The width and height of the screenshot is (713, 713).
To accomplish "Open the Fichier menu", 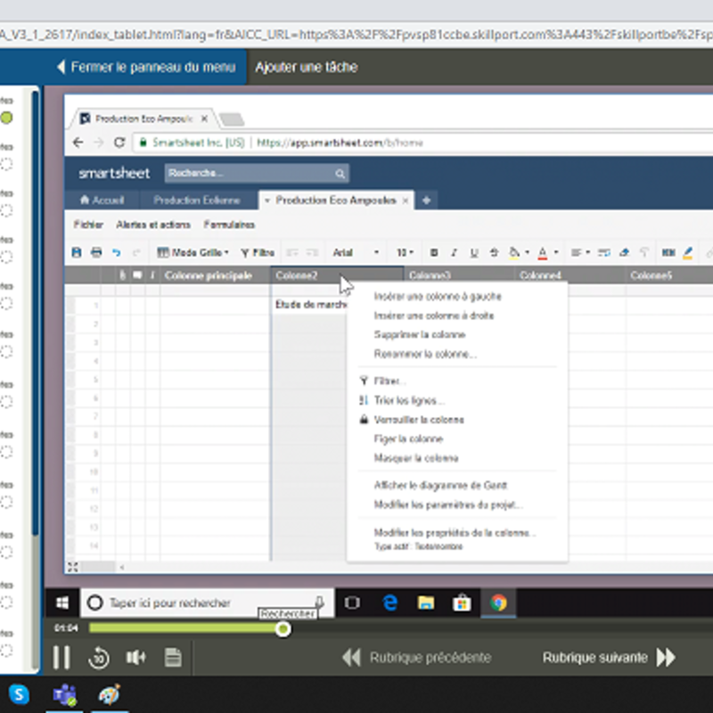I will [88, 225].
